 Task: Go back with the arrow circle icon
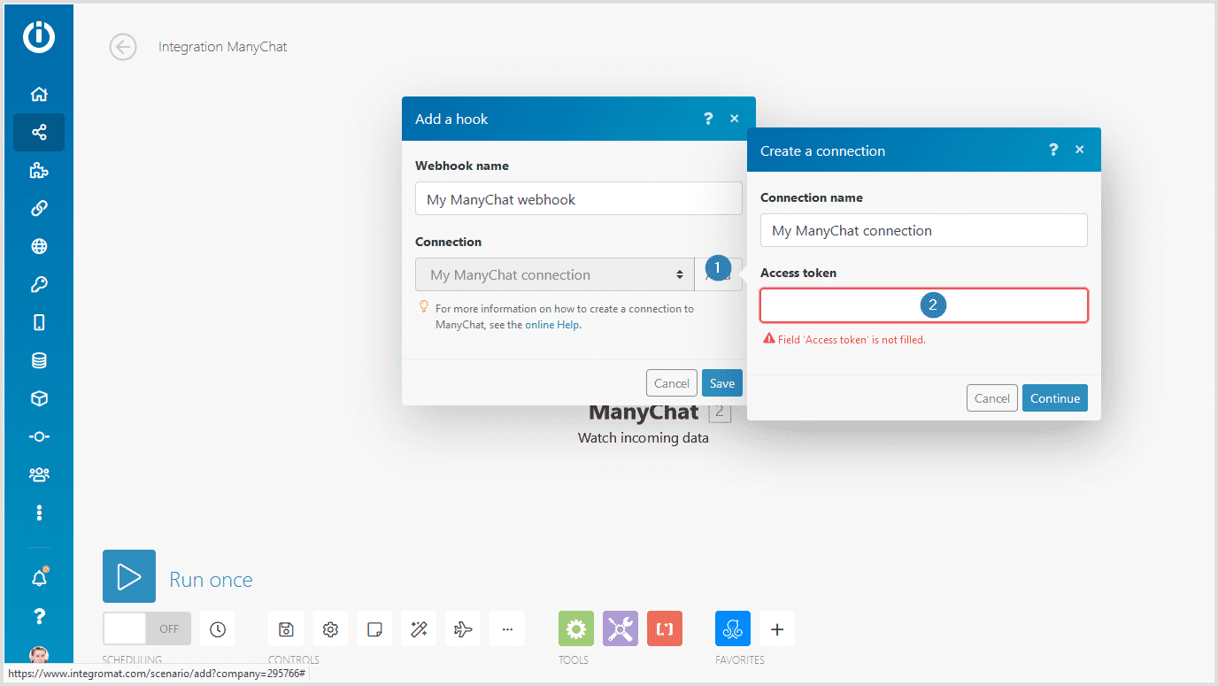point(123,47)
